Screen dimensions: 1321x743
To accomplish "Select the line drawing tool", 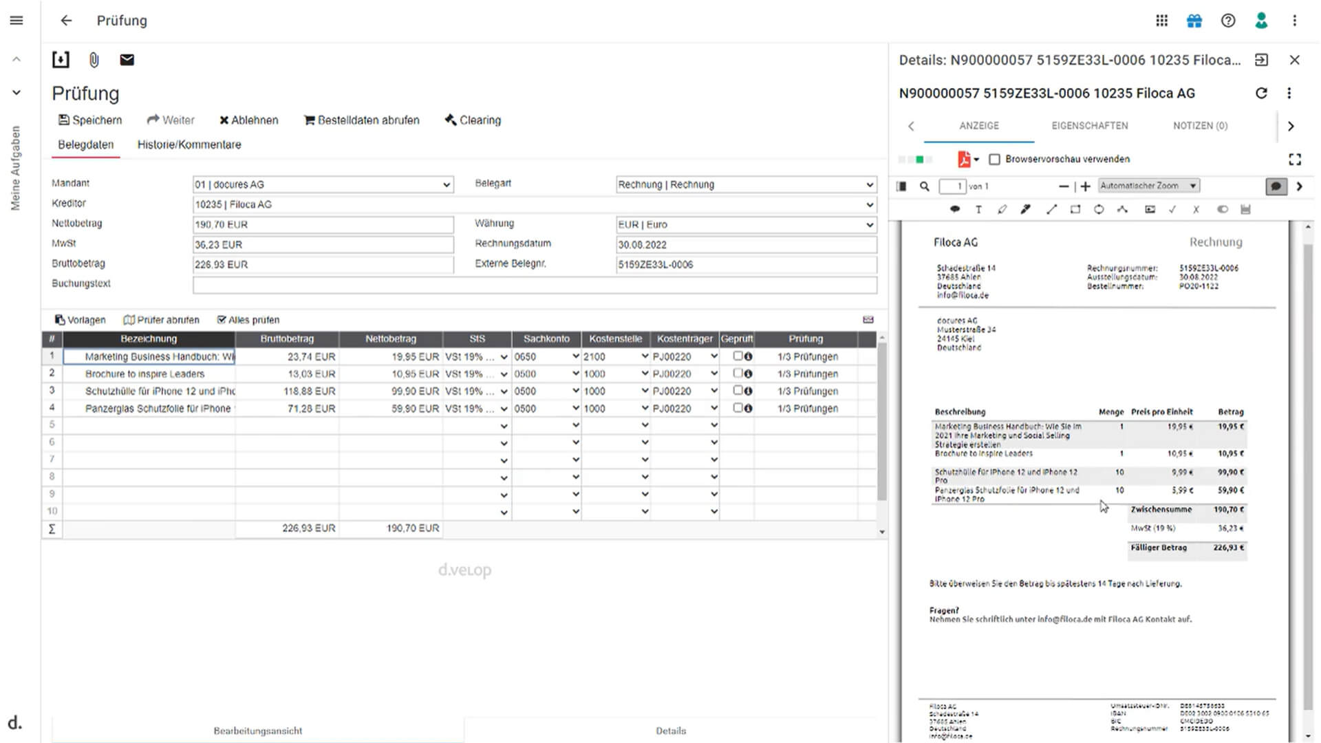I will click(1051, 209).
